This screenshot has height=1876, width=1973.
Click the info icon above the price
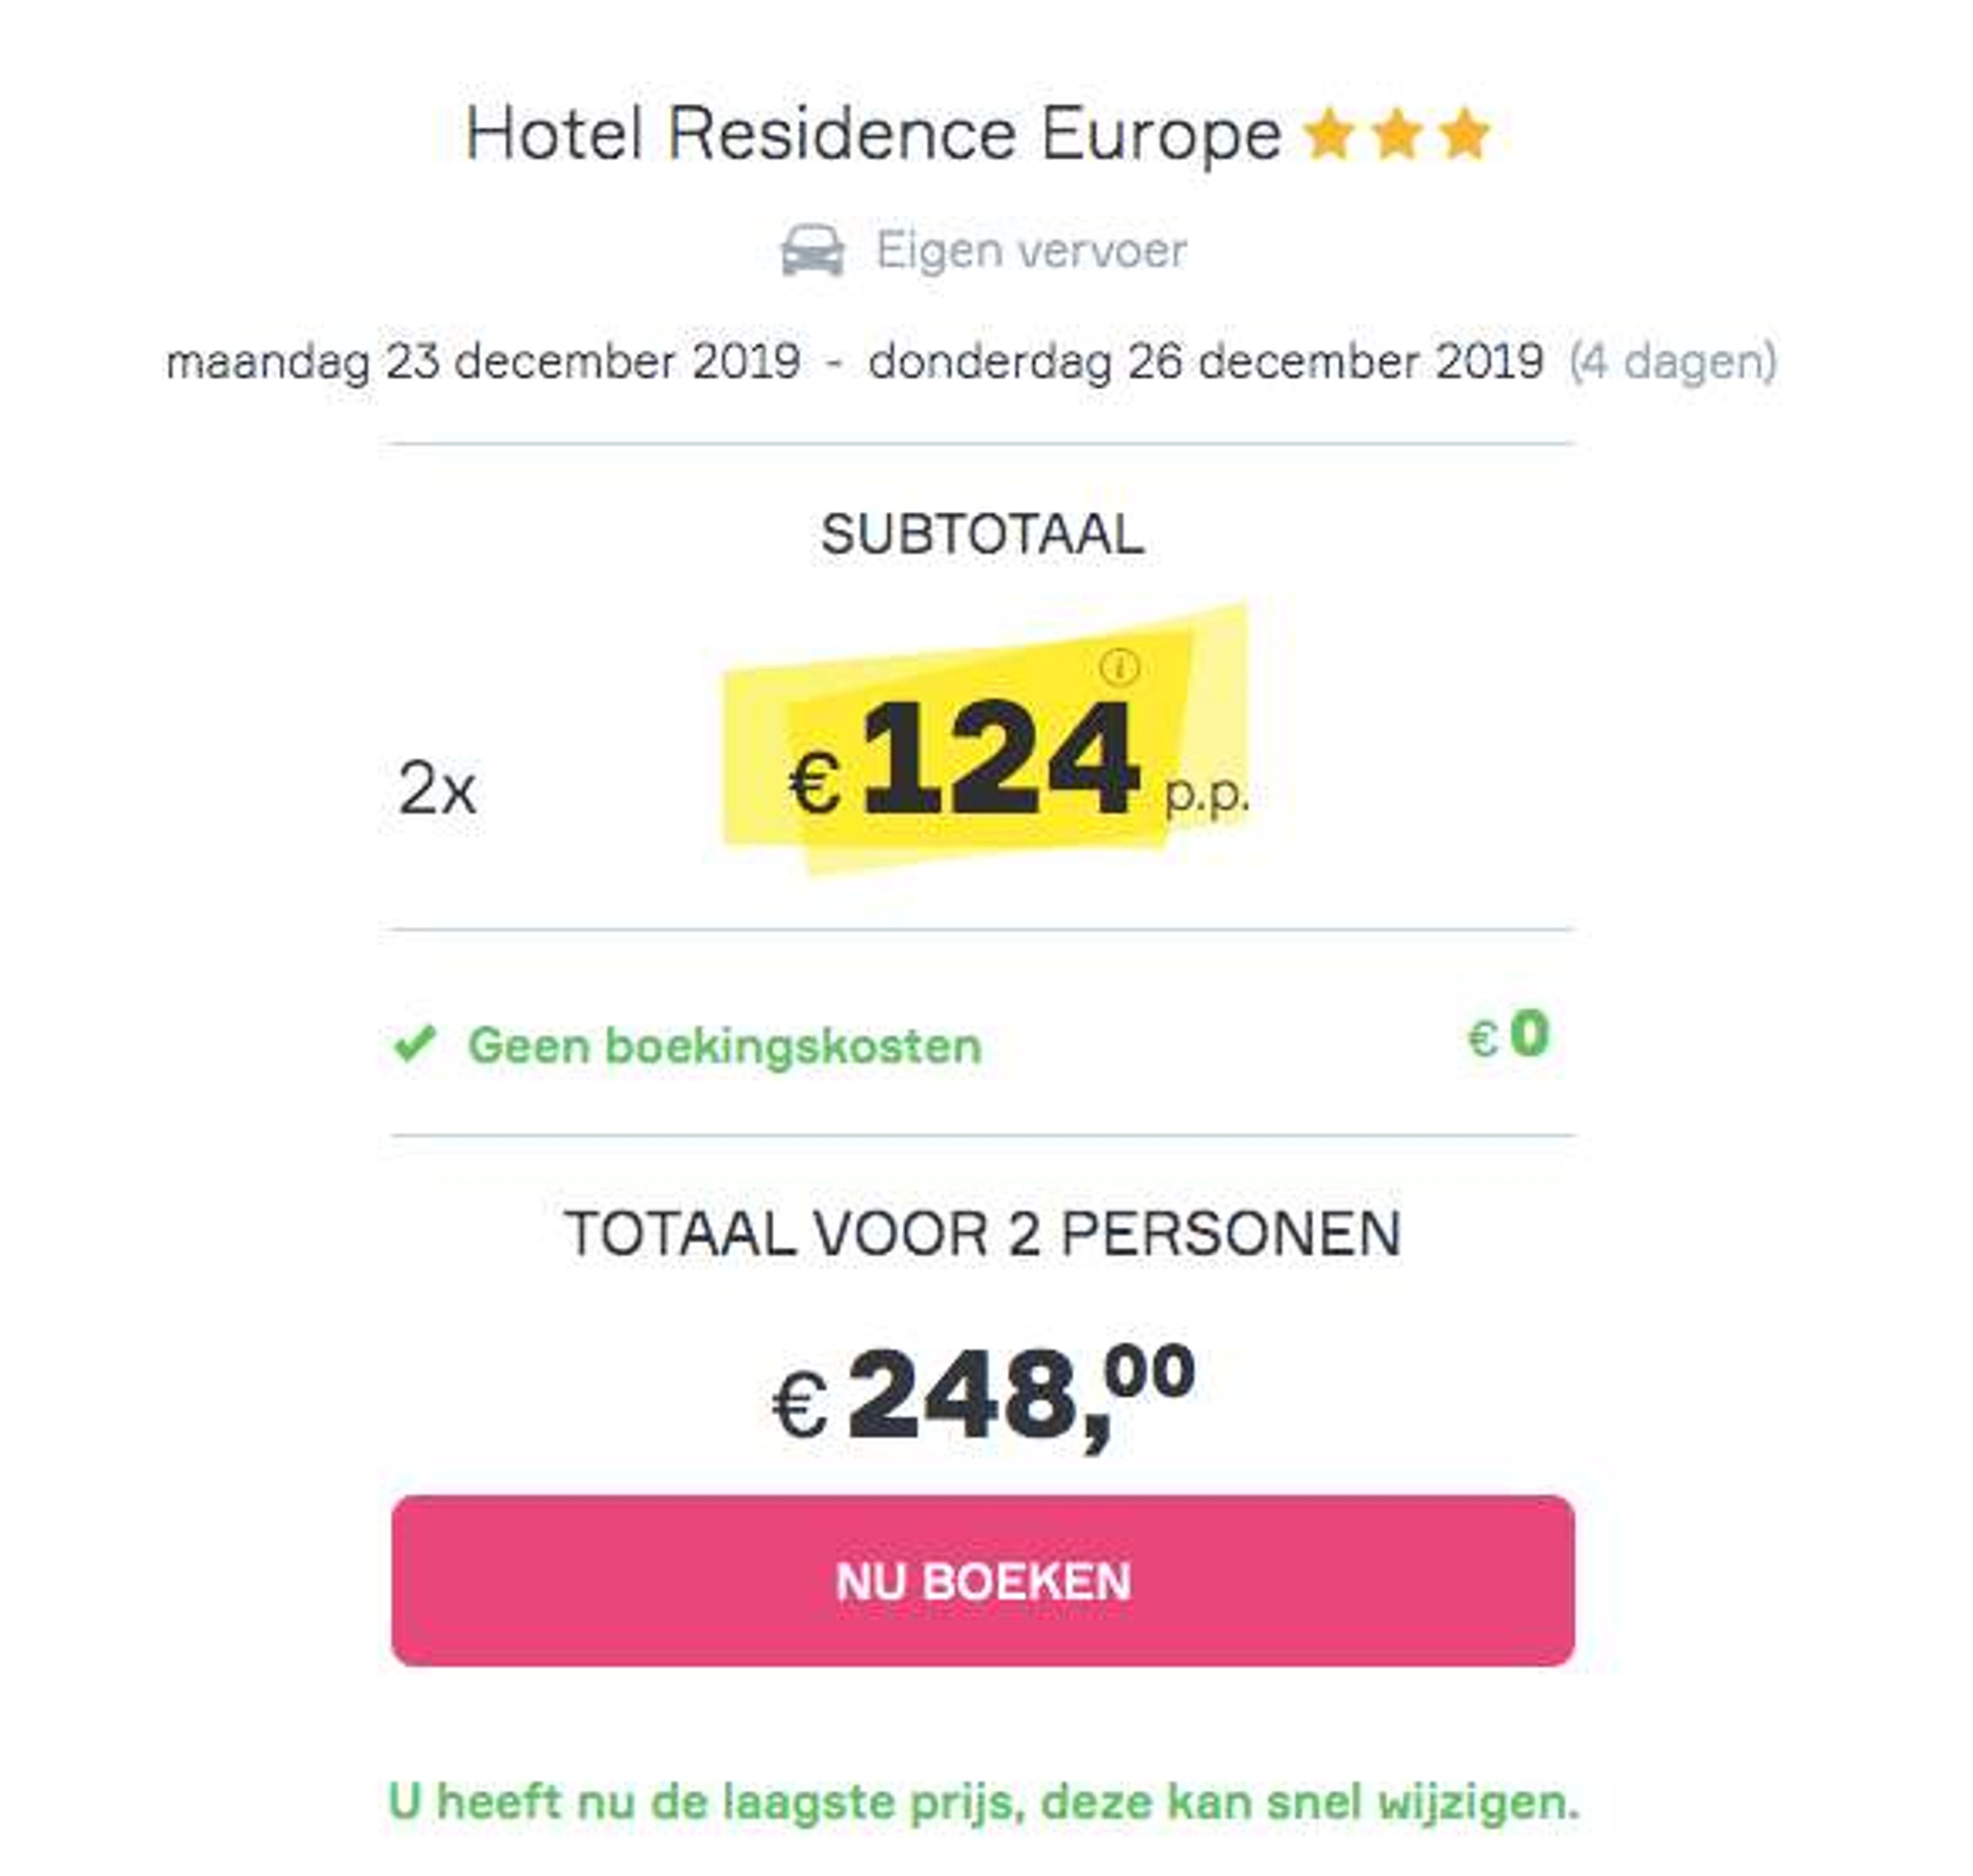click(x=1120, y=666)
